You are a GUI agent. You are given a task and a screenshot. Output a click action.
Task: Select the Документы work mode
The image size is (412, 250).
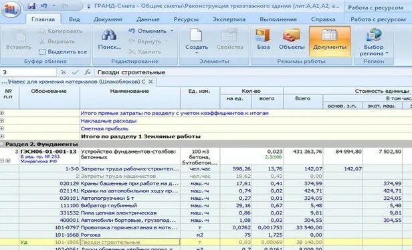(330, 41)
